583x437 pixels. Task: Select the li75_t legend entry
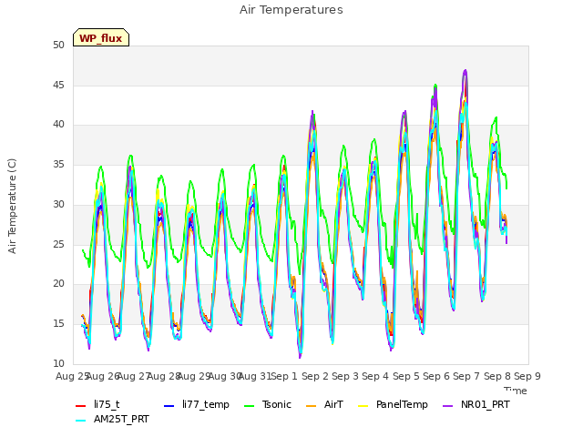(x=97, y=404)
